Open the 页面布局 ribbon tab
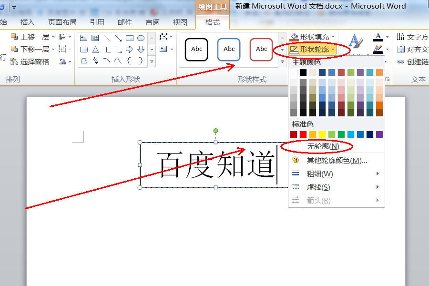This screenshot has width=429, height=286. 62,22
